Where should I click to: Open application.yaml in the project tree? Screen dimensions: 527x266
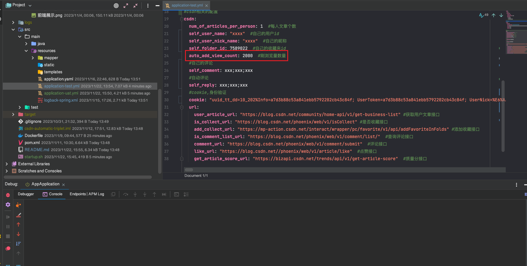point(58,79)
